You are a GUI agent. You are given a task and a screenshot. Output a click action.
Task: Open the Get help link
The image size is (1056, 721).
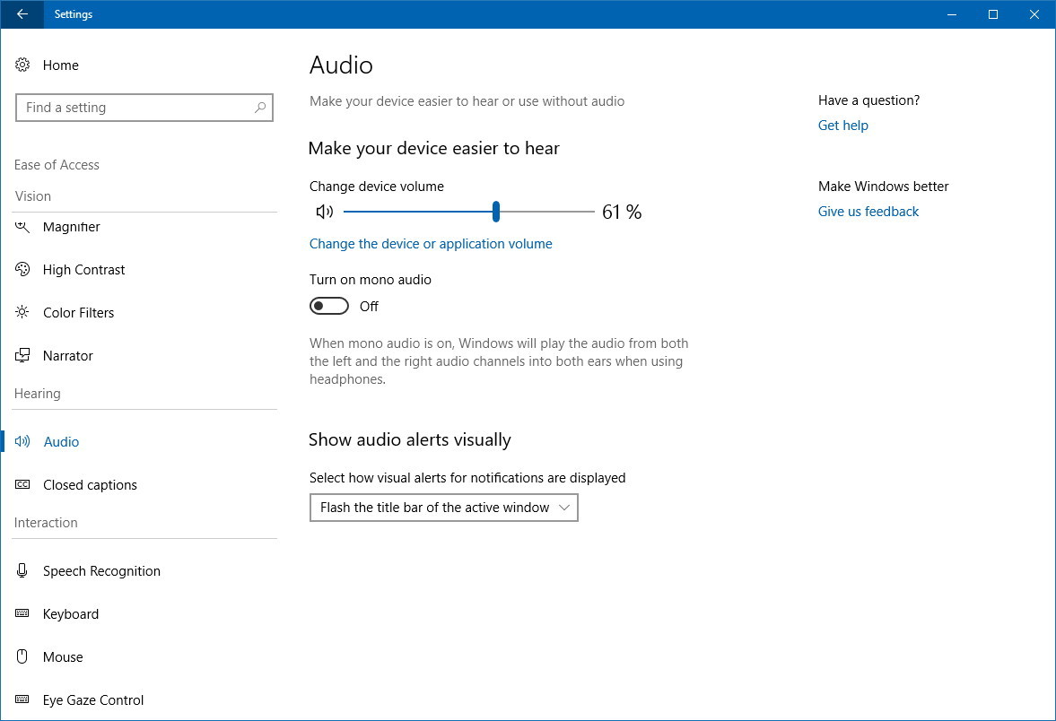[x=842, y=126]
